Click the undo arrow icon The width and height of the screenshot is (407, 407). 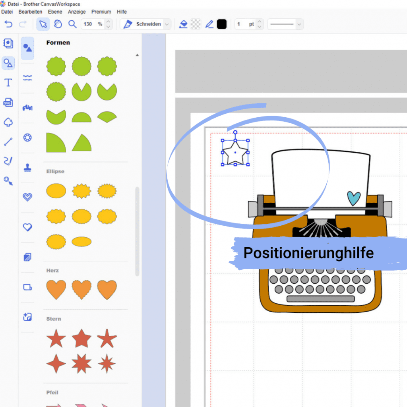click(x=8, y=24)
